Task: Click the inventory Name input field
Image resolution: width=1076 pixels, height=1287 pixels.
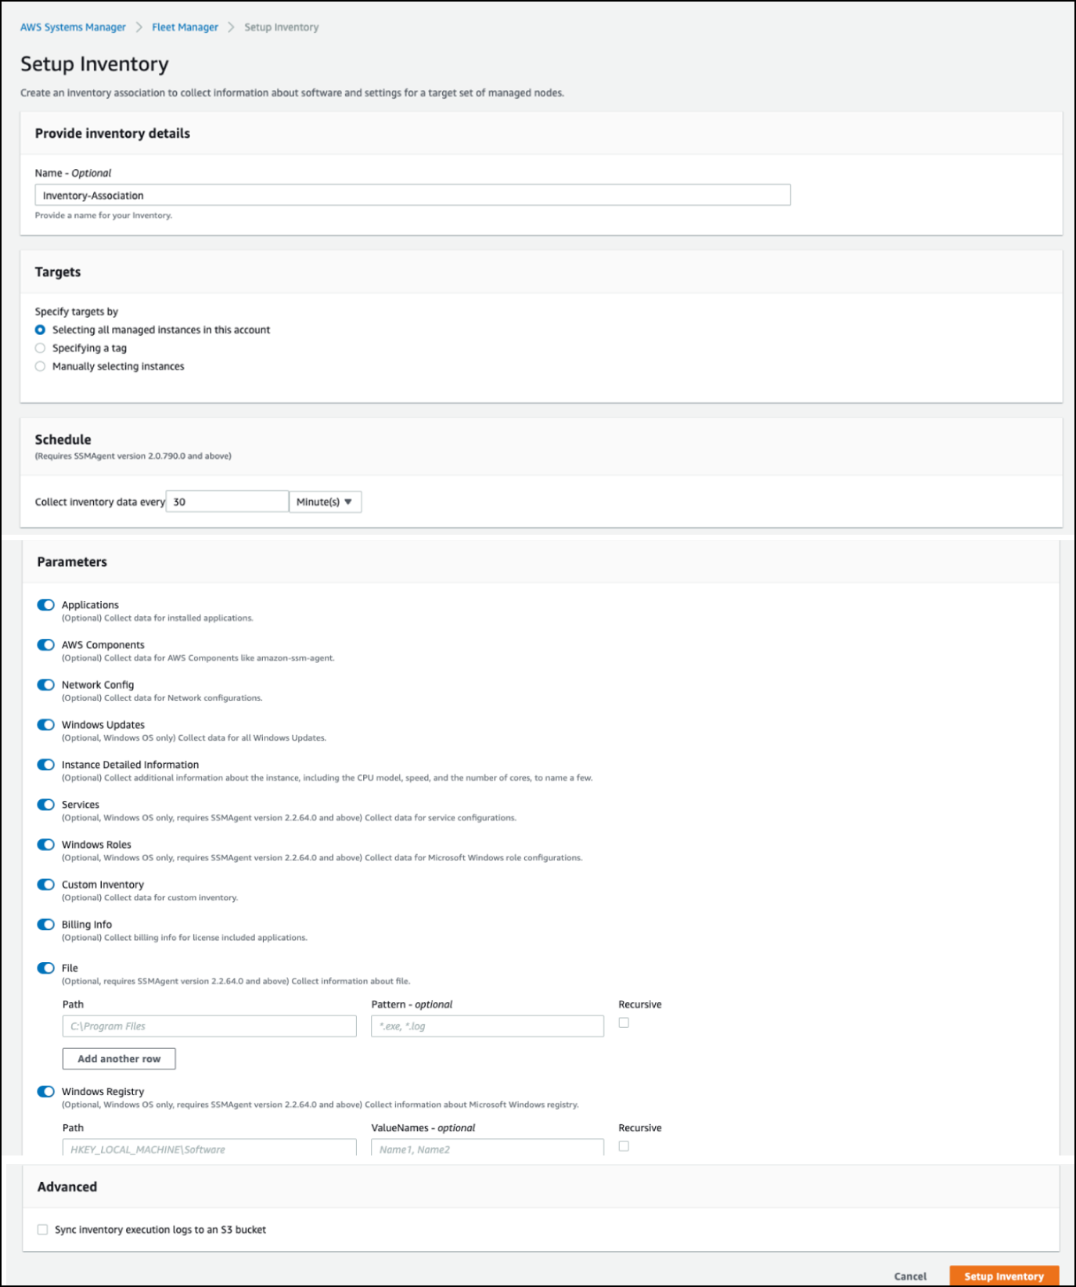Action: click(x=412, y=195)
